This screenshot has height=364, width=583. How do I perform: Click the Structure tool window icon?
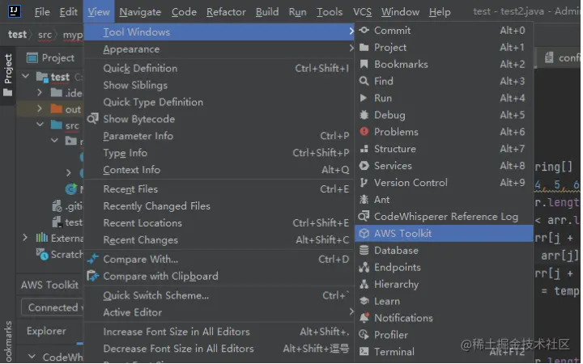(364, 149)
